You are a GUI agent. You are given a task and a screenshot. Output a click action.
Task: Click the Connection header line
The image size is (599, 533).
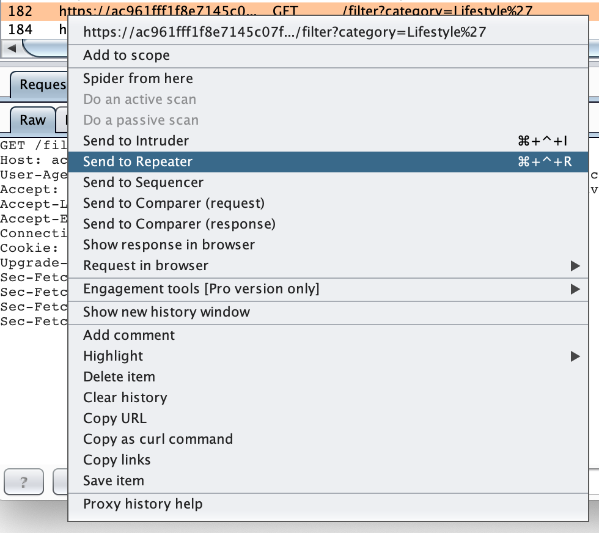[x=34, y=233]
